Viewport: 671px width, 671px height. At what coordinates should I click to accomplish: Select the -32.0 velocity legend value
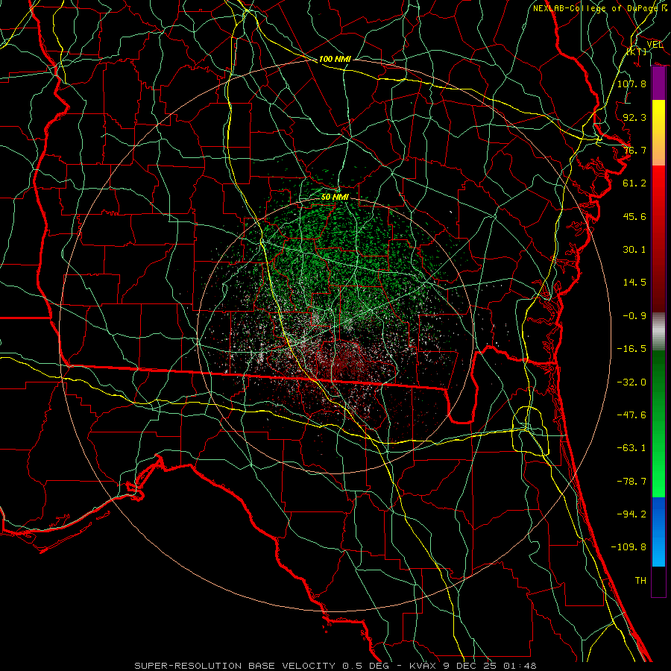coord(631,382)
